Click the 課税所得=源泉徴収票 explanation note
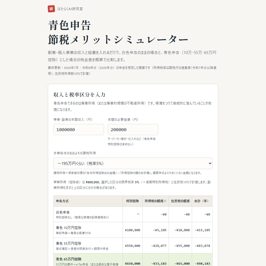 coord(128,173)
